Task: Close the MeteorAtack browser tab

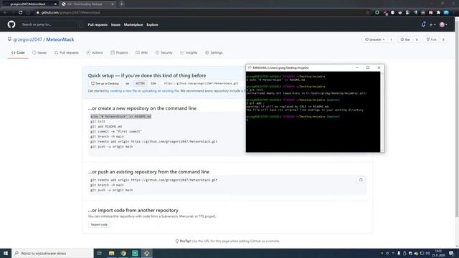Action: (55, 4)
